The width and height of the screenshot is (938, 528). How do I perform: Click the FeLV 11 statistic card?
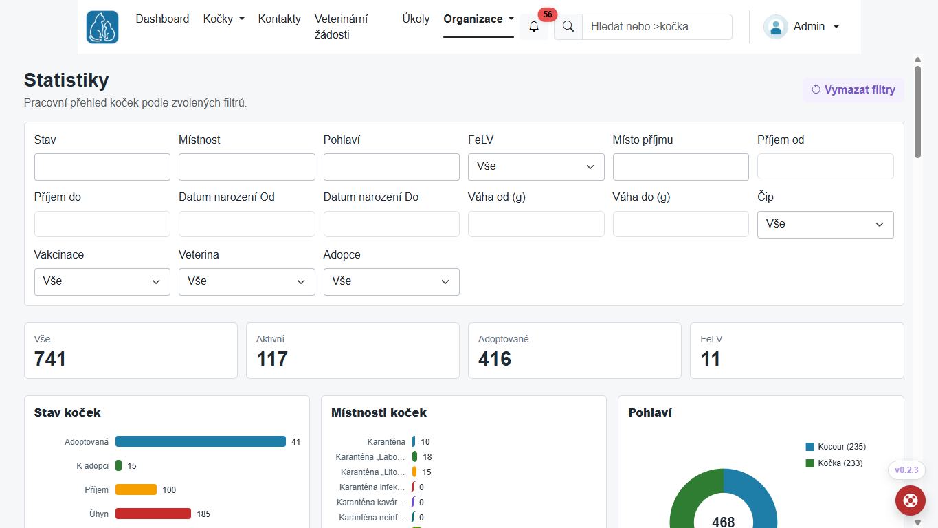click(x=797, y=351)
